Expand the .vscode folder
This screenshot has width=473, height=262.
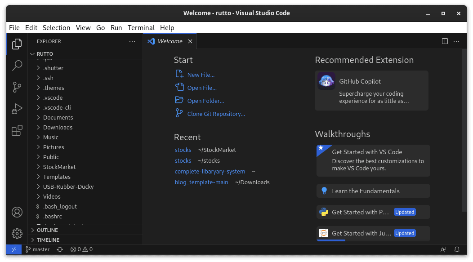[x=85, y=98]
